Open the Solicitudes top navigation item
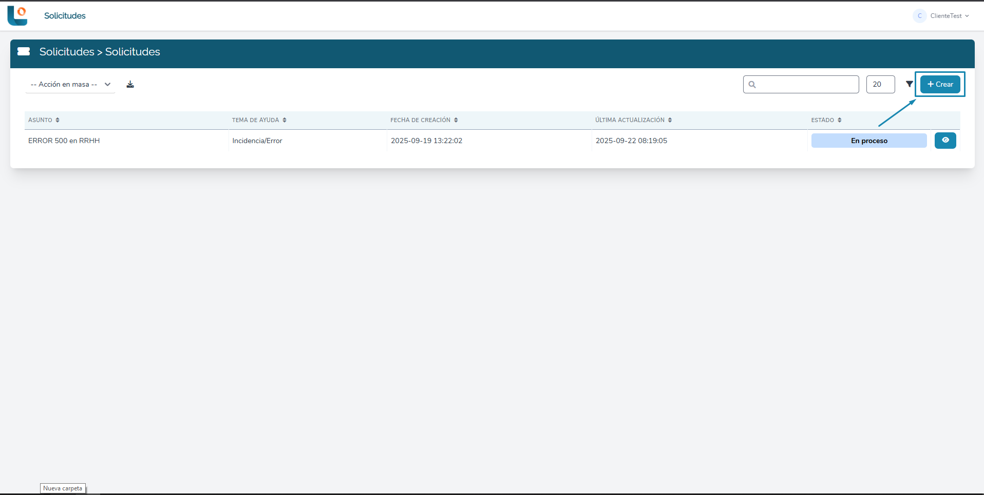 point(65,16)
